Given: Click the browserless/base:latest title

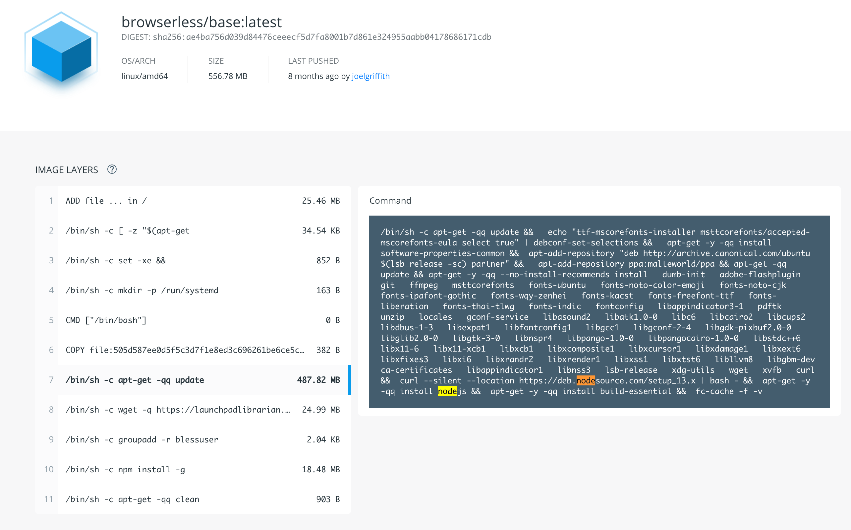Looking at the screenshot, I should point(202,22).
